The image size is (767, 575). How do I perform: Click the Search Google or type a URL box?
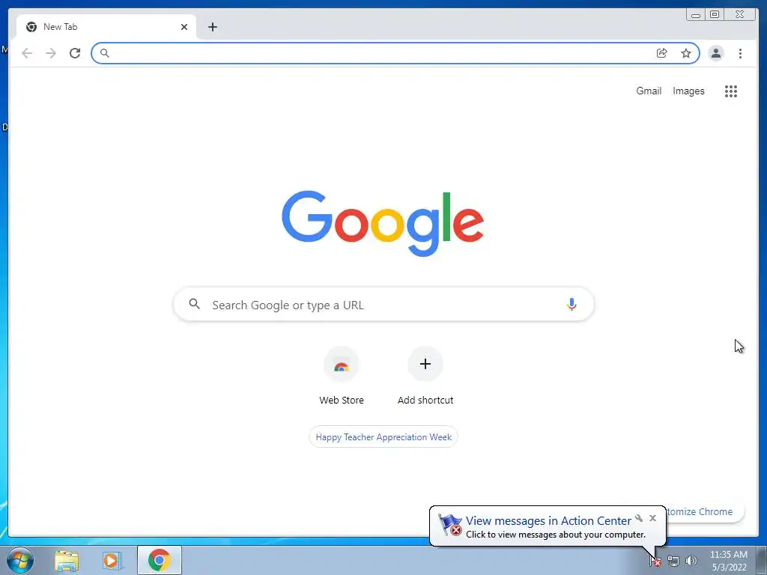383,305
